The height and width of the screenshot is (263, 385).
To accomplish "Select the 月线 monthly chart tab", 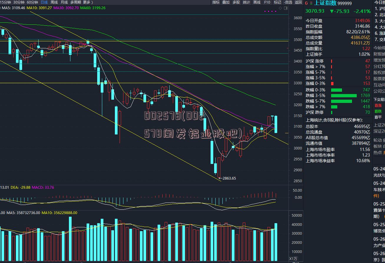I will [x=64, y=2].
